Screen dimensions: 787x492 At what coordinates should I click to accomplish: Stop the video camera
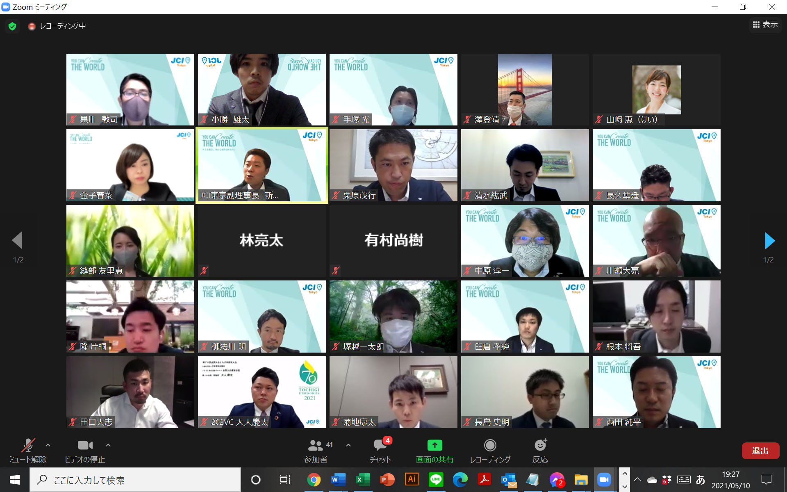coord(85,445)
